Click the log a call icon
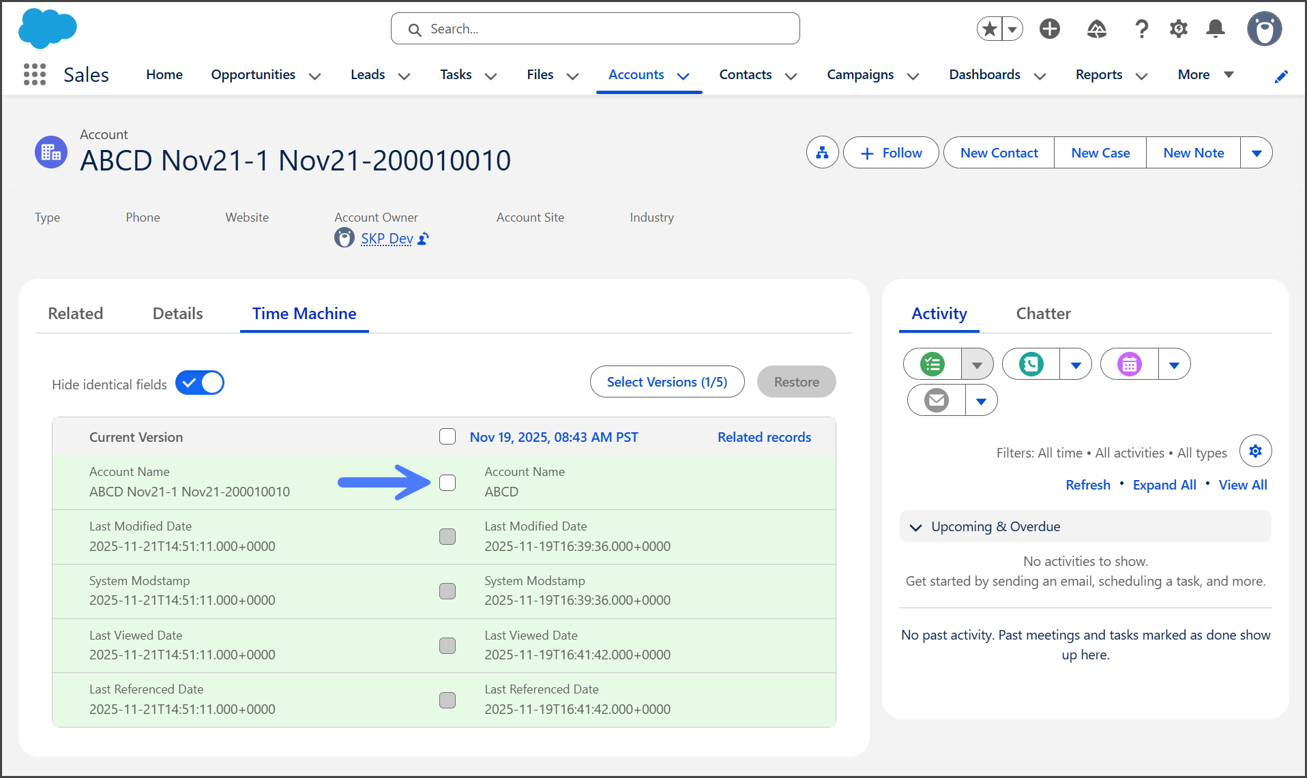 coord(1031,364)
